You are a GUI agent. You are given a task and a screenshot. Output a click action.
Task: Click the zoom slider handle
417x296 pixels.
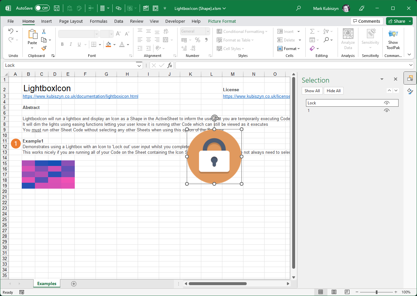click(x=376, y=292)
